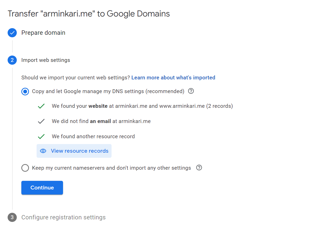Open help icon beside Keep current nameservers option
This screenshot has width=310, height=228.
[199, 168]
